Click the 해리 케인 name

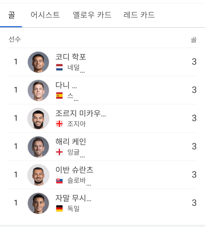[x=71, y=141]
